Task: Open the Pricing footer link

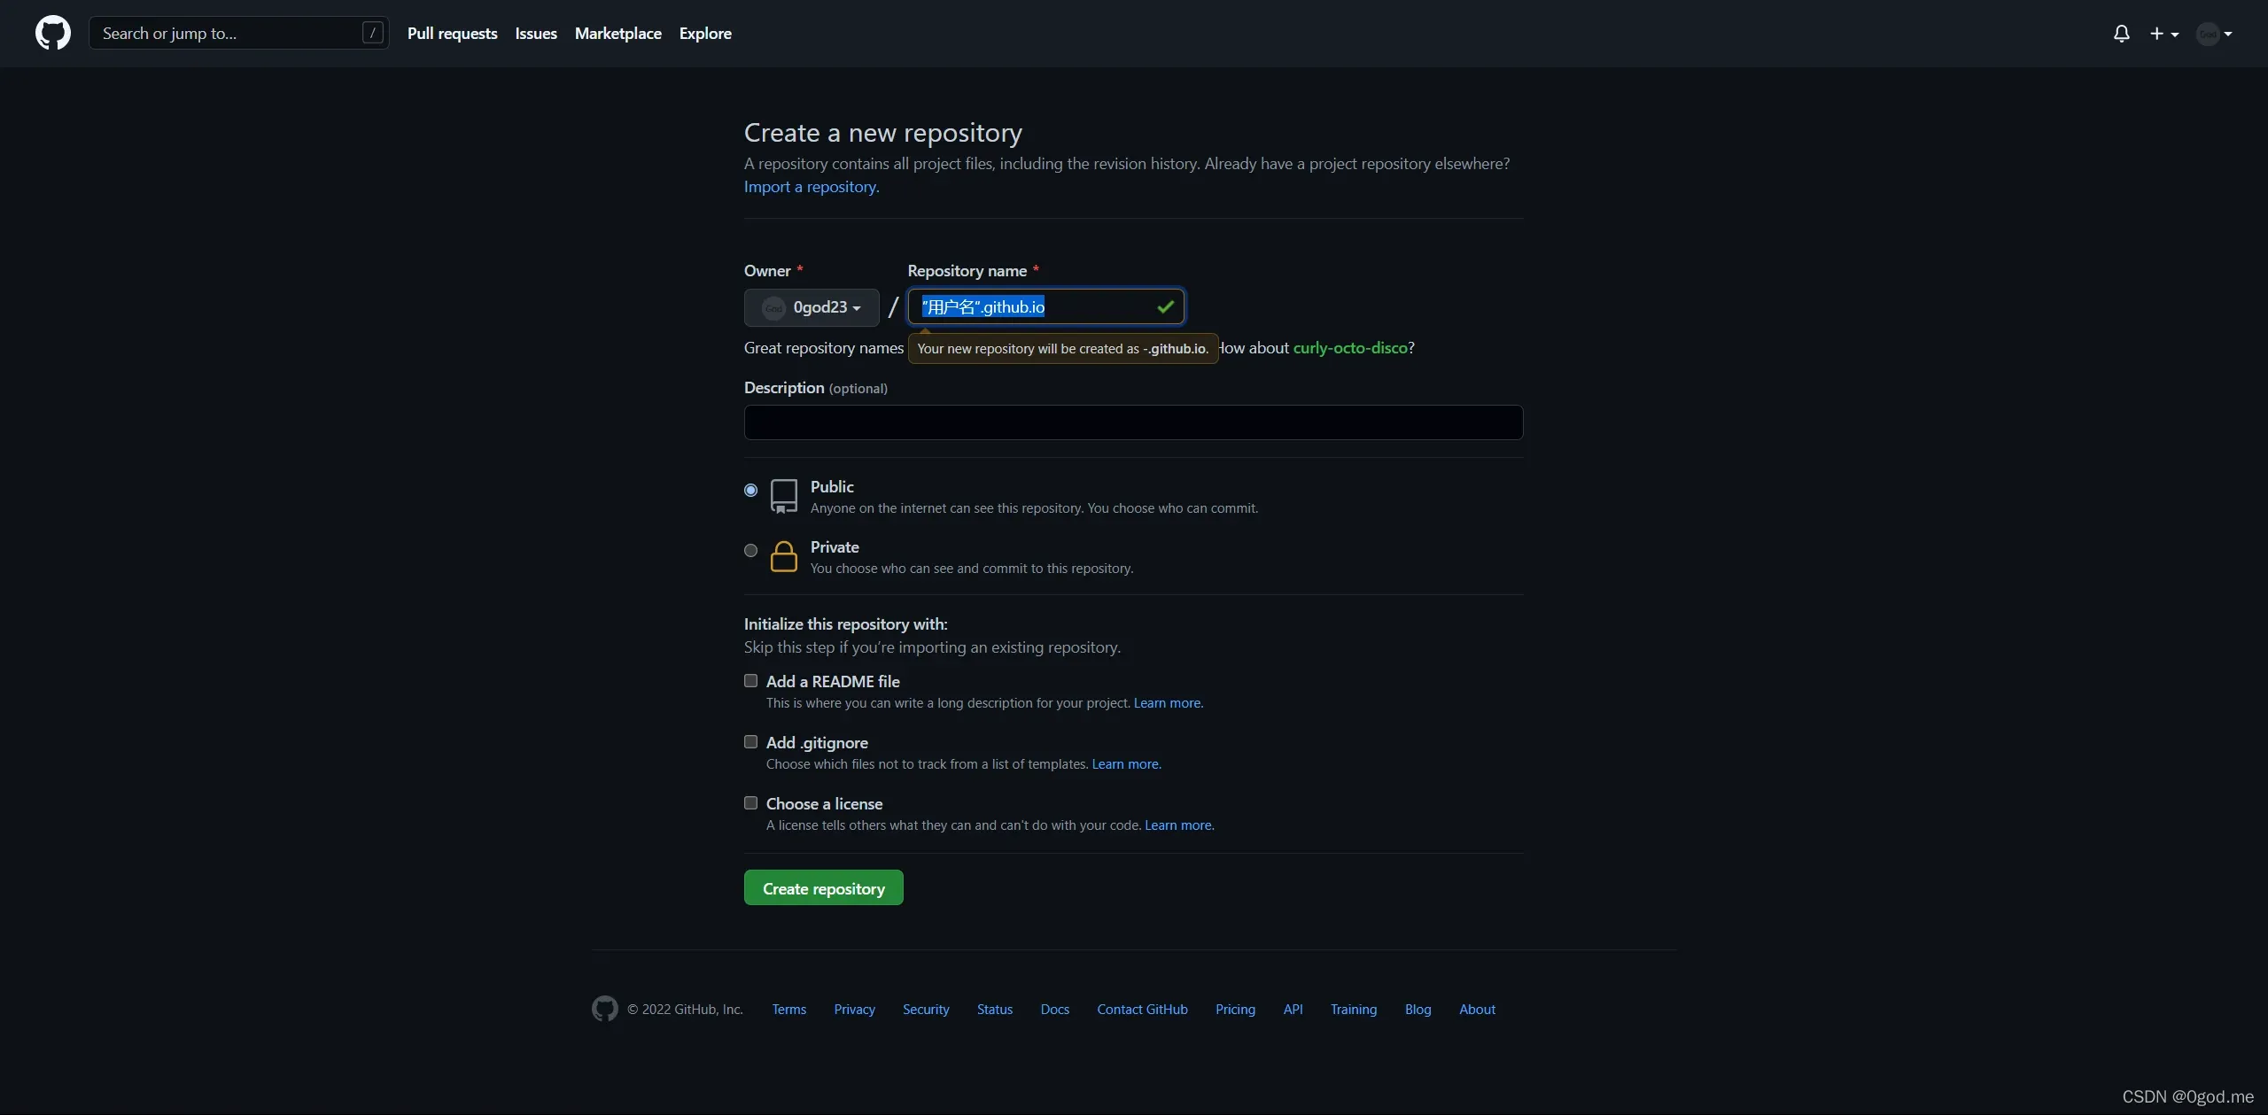Action: point(1235,1010)
